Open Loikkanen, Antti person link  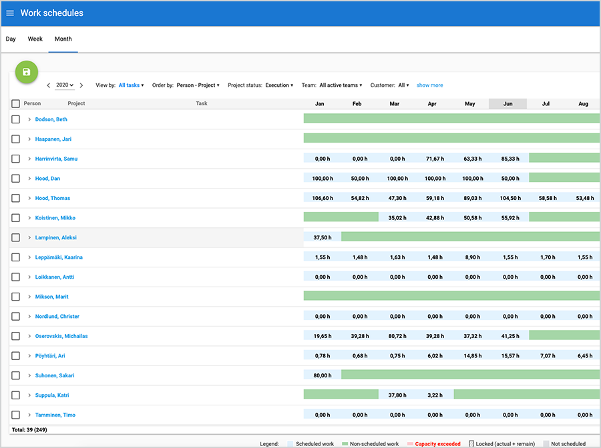point(55,277)
